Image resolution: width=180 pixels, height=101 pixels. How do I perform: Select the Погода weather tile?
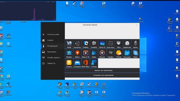[119, 54]
